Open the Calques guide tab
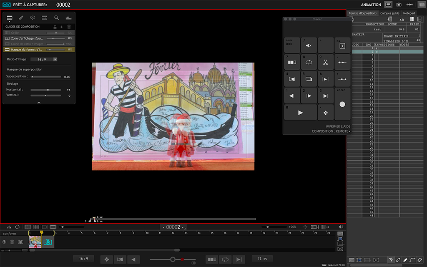 point(390,13)
